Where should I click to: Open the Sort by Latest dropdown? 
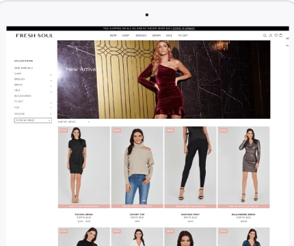[74, 122]
